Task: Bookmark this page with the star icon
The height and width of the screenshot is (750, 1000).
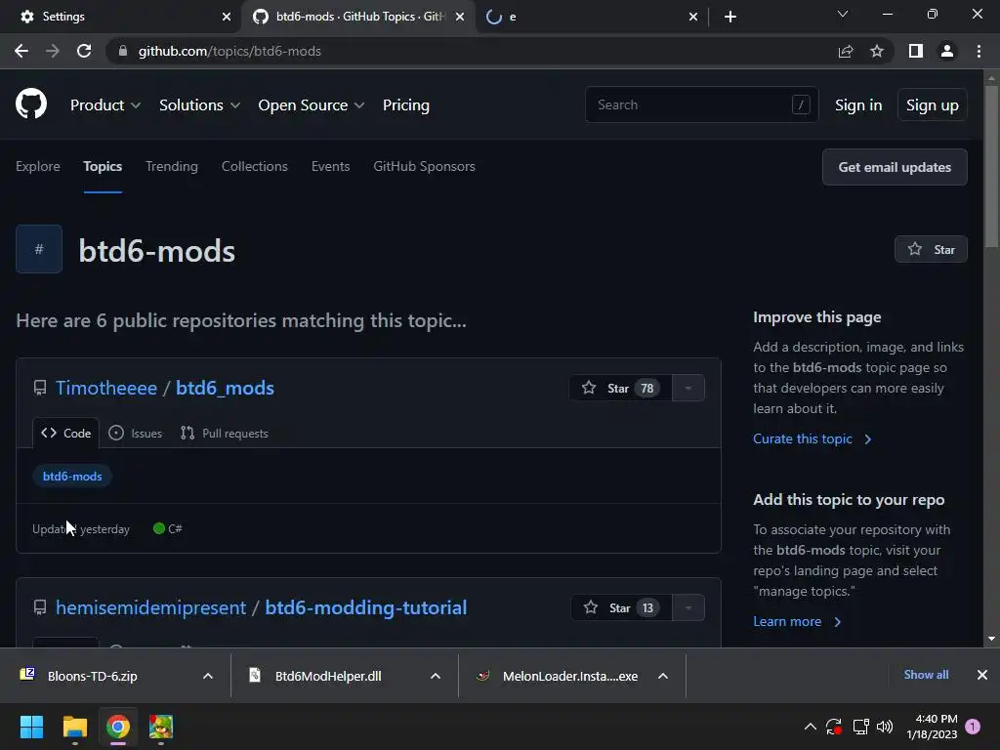Action: [x=877, y=51]
